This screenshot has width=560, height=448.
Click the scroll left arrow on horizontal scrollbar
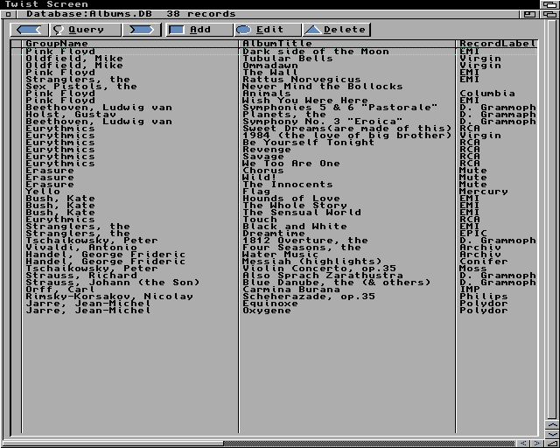tap(524, 444)
